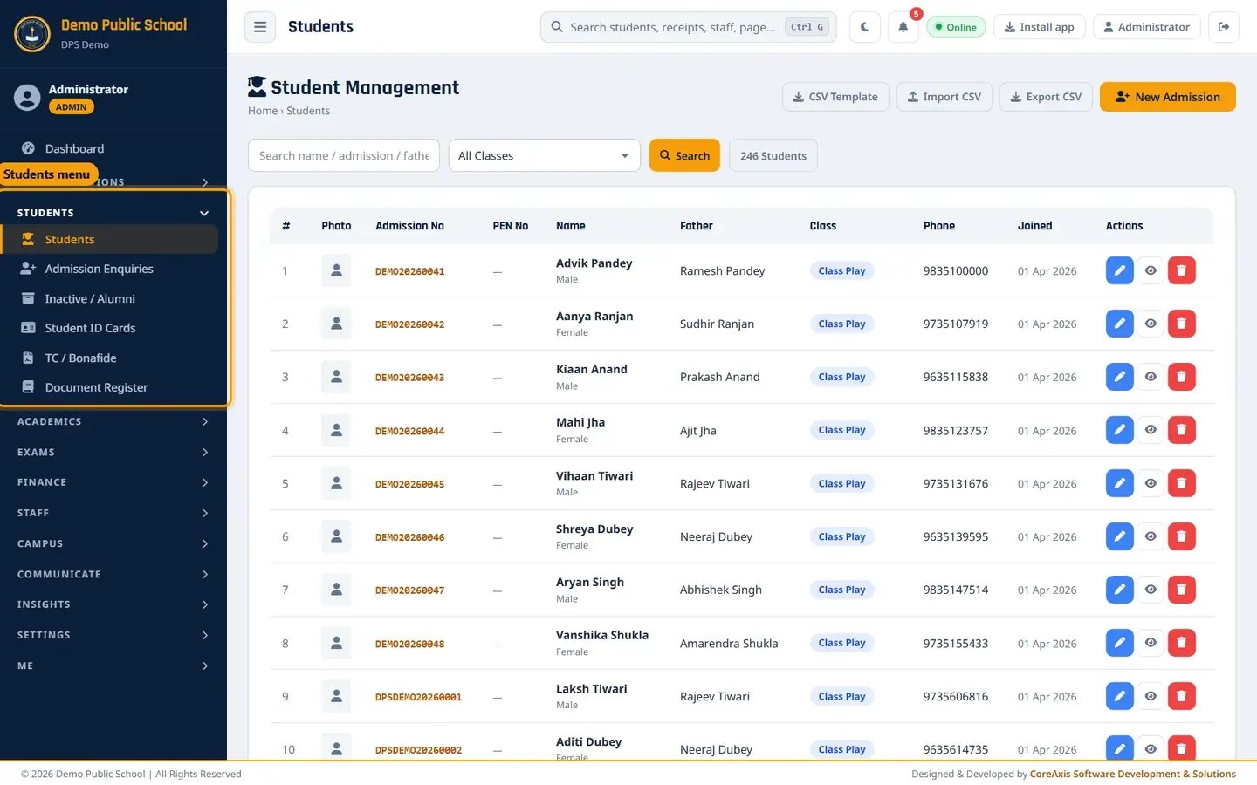The height and width of the screenshot is (785, 1257).
Task: Click the New Admission button
Action: [x=1167, y=97]
